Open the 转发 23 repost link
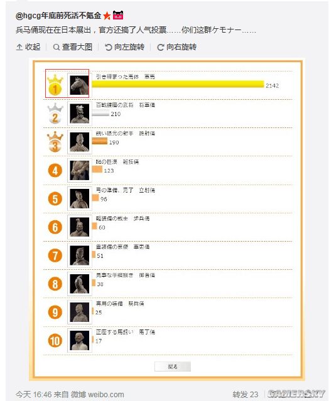 tap(245, 394)
